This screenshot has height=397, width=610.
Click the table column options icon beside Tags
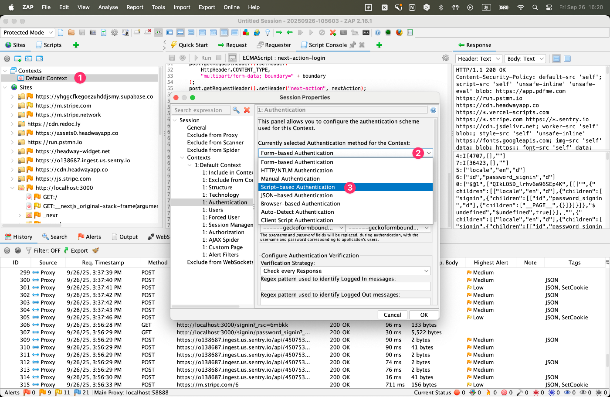(x=607, y=262)
